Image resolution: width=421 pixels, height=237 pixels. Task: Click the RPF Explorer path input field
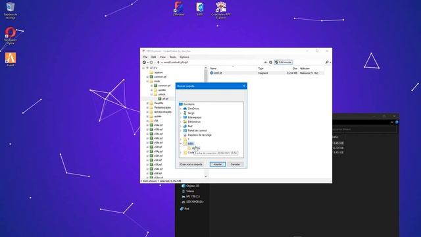pyautogui.click(x=213, y=63)
